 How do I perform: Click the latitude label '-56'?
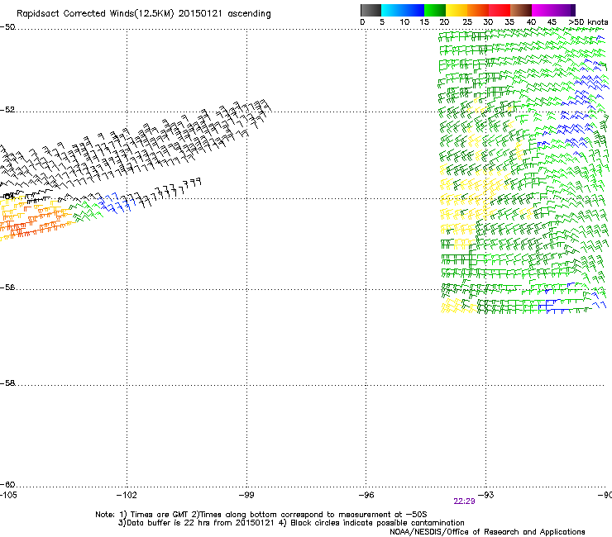tap(7, 288)
